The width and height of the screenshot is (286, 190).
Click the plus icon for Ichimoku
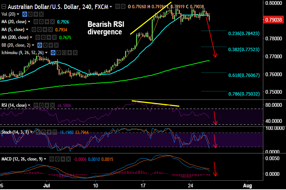pos(70,53)
